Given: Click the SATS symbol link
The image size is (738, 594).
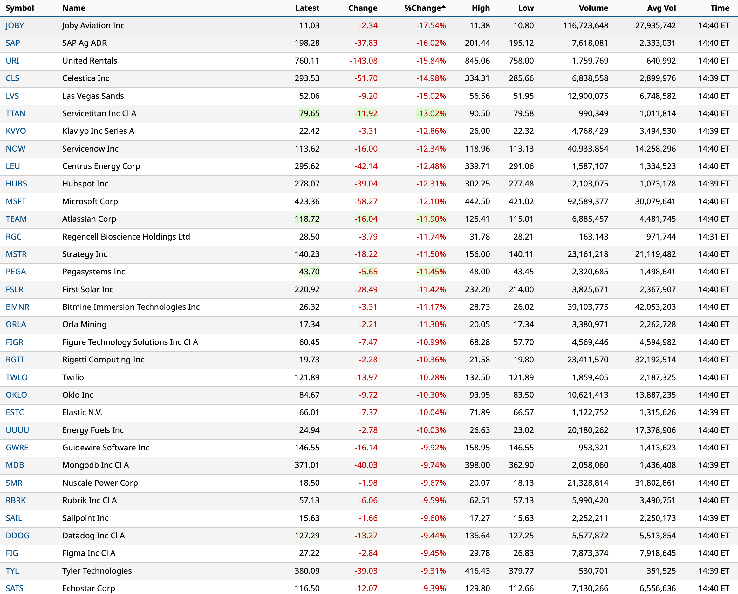Looking at the screenshot, I should pyautogui.click(x=15, y=589).
